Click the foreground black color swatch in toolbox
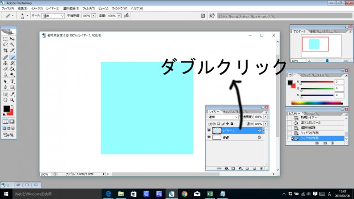 (x=7, y=109)
